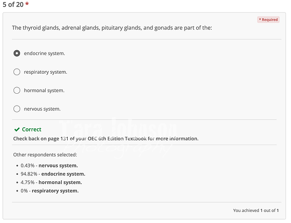This screenshot has width=291, height=223.
Task: Click the thyroid glands question text
Action: tap(112, 28)
